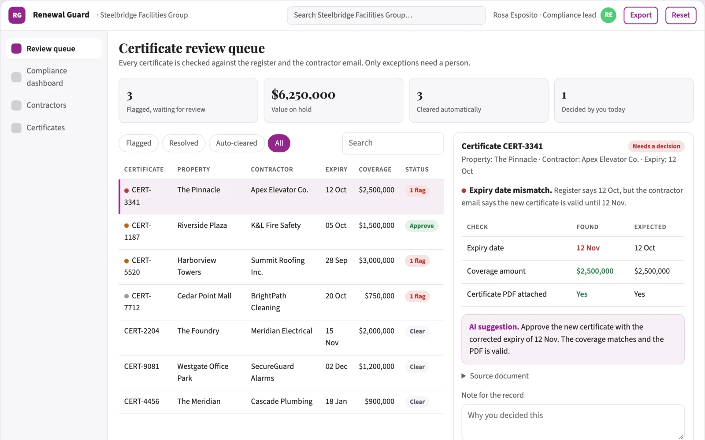This screenshot has width=705, height=440.
Task: Click the 1 flag badge for Summit Roofing
Action: point(417,261)
